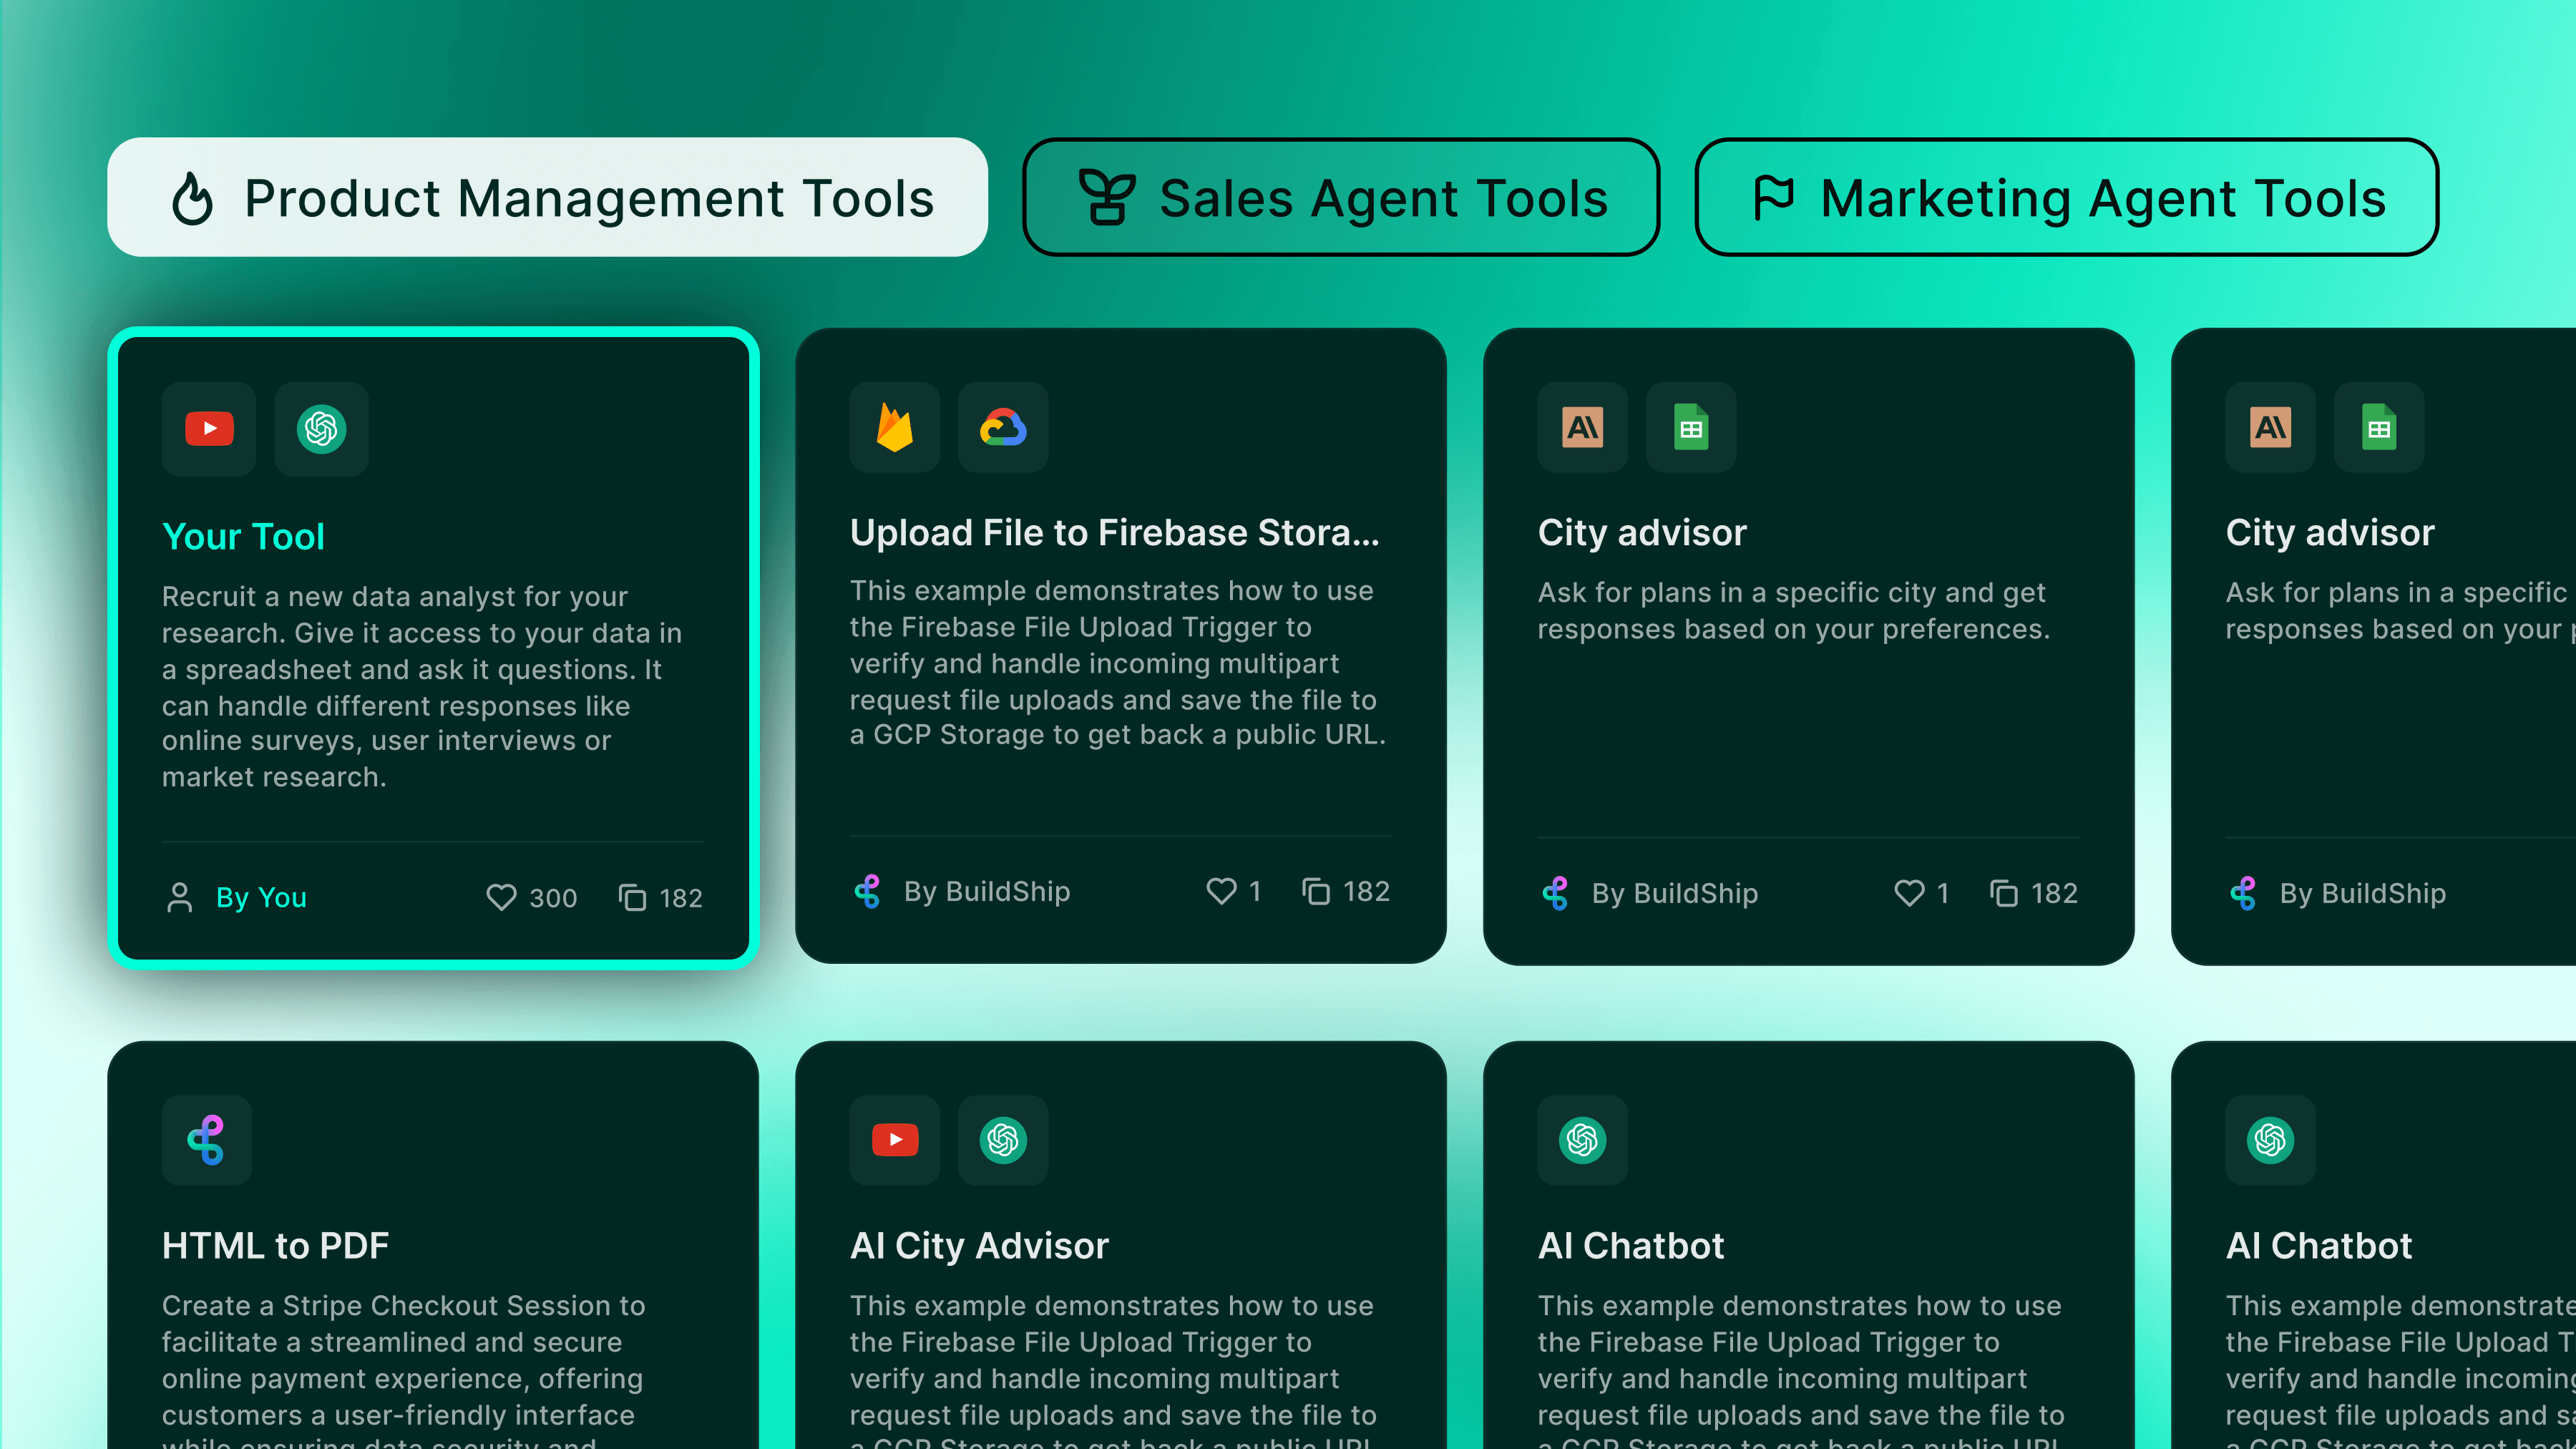Click the Google Cloud icon in Upload File card
2576x1449 pixels.
[x=1003, y=428]
